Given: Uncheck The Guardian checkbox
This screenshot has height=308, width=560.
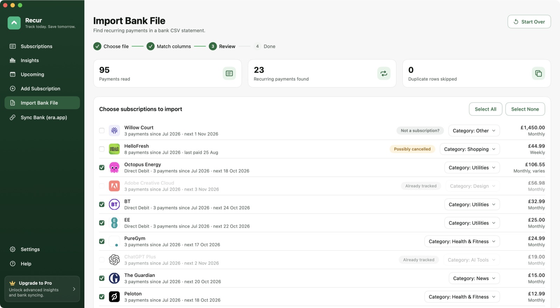Looking at the screenshot, I should pos(102,278).
